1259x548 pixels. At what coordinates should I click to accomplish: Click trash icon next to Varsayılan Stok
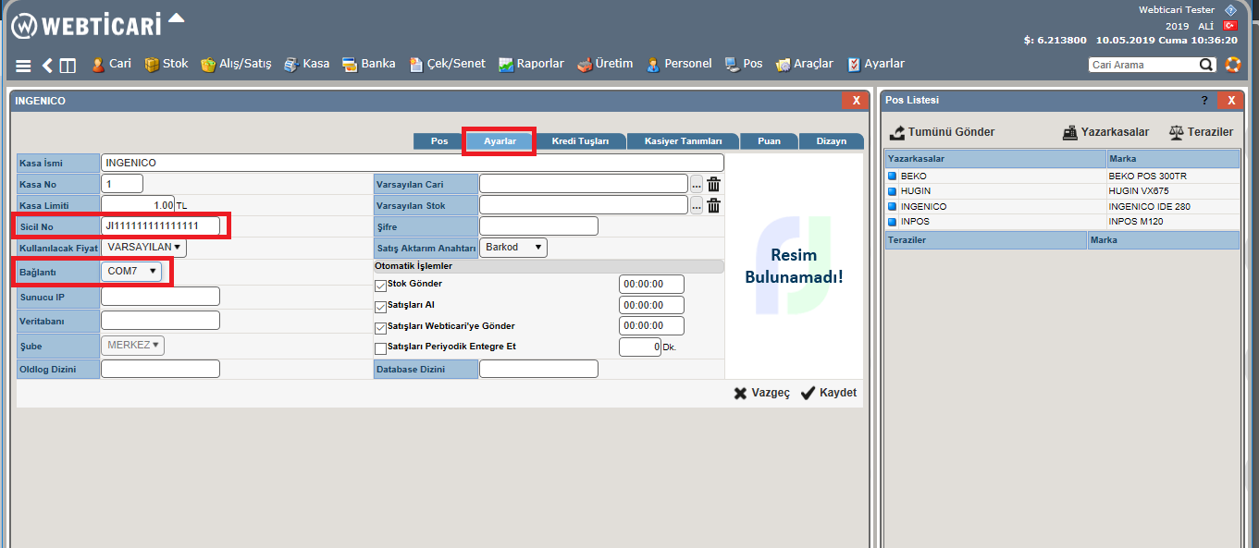tap(713, 205)
